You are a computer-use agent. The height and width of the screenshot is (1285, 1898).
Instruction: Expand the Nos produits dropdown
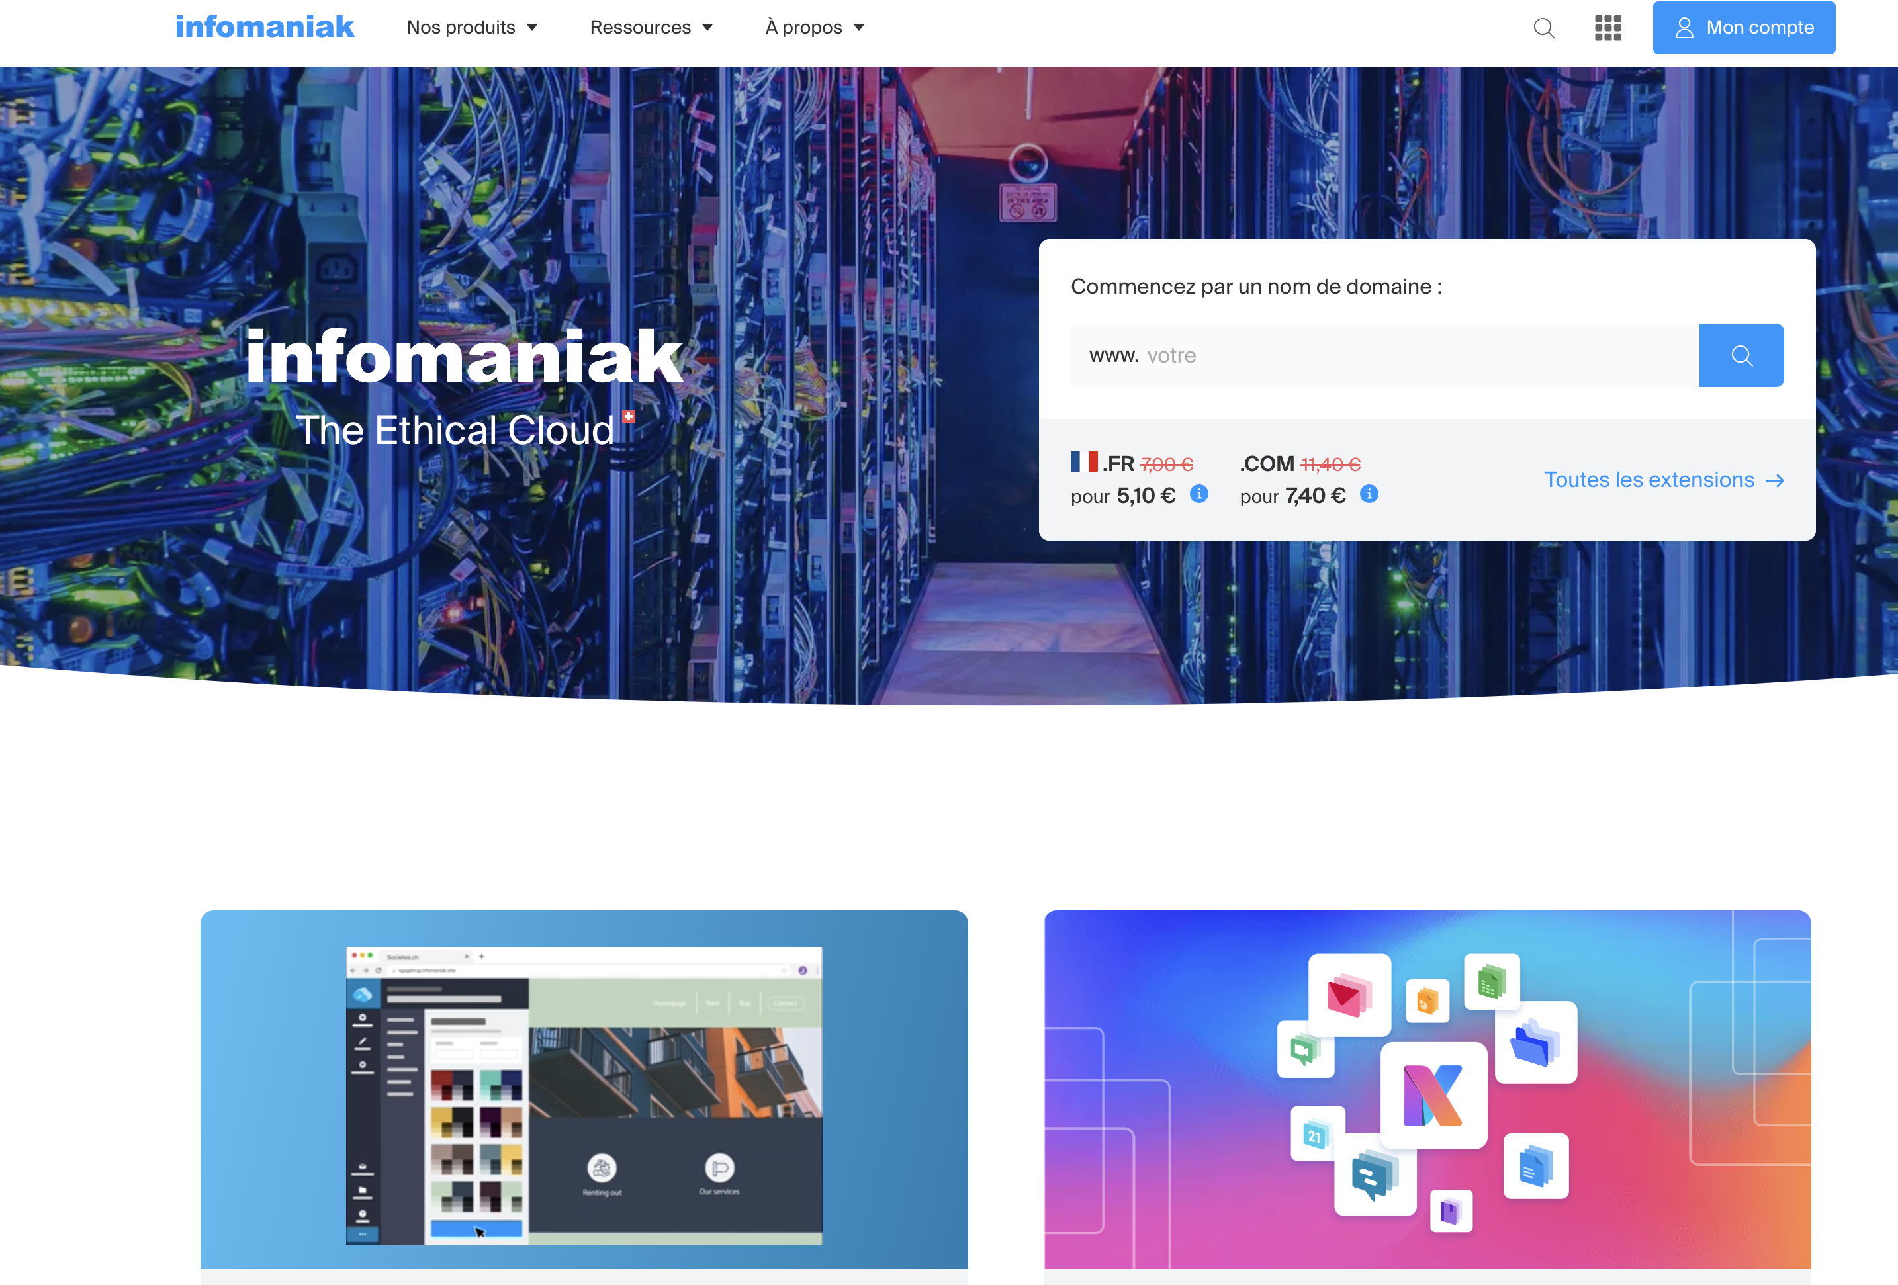tap(471, 28)
